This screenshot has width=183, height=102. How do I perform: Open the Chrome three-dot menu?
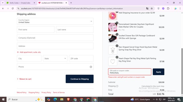pos(180,8)
